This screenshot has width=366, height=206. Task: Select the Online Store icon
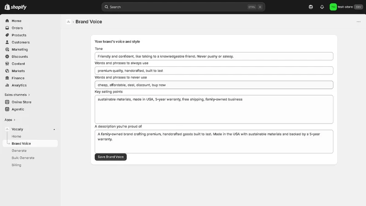7,102
